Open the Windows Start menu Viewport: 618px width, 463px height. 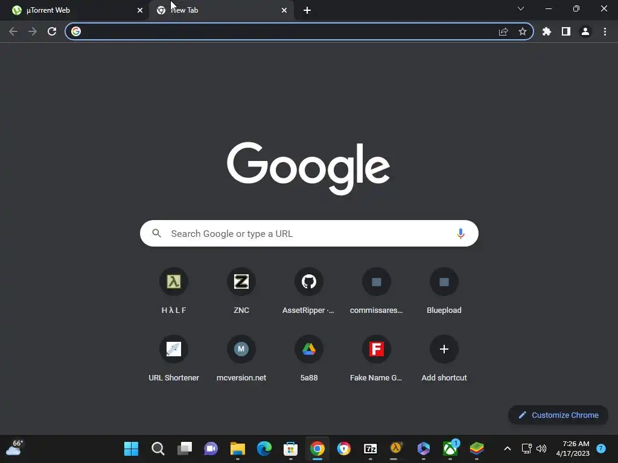pos(131,449)
